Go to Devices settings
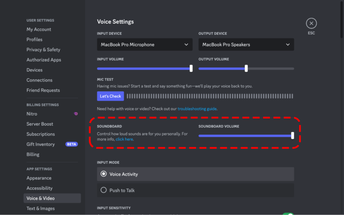Screen dimensions: 344x215 coord(34,70)
